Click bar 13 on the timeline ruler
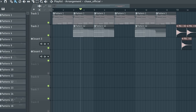This screenshot has height=112, width=196. (x=177, y=10)
